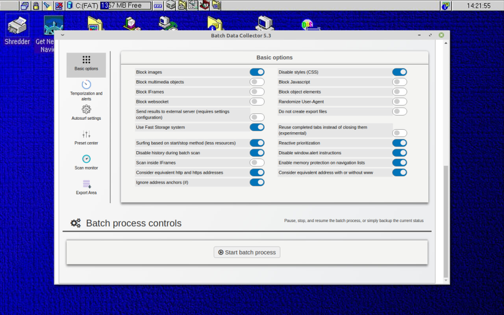This screenshot has height=315, width=504.
Task: Turn off Use Fast Storage system
Action: 257,127
